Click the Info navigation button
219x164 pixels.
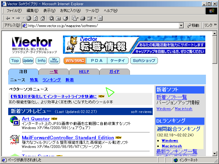pyautogui.click(x=41, y=61)
